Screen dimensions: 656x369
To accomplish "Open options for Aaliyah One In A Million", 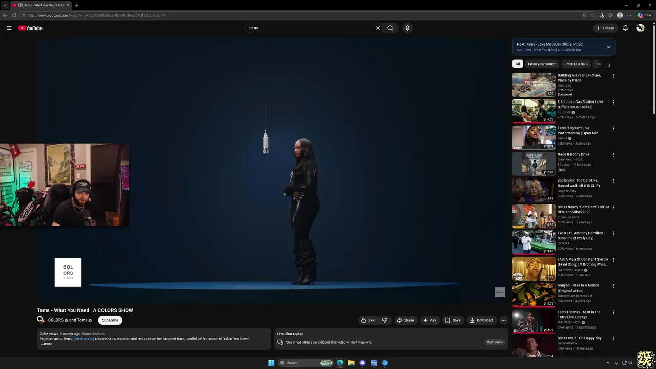I will click(613, 286).
